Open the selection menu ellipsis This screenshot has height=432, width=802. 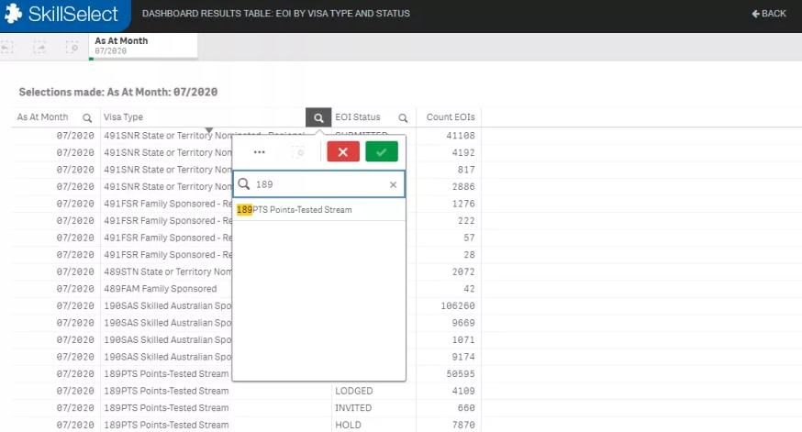click(x=259, y=152)
